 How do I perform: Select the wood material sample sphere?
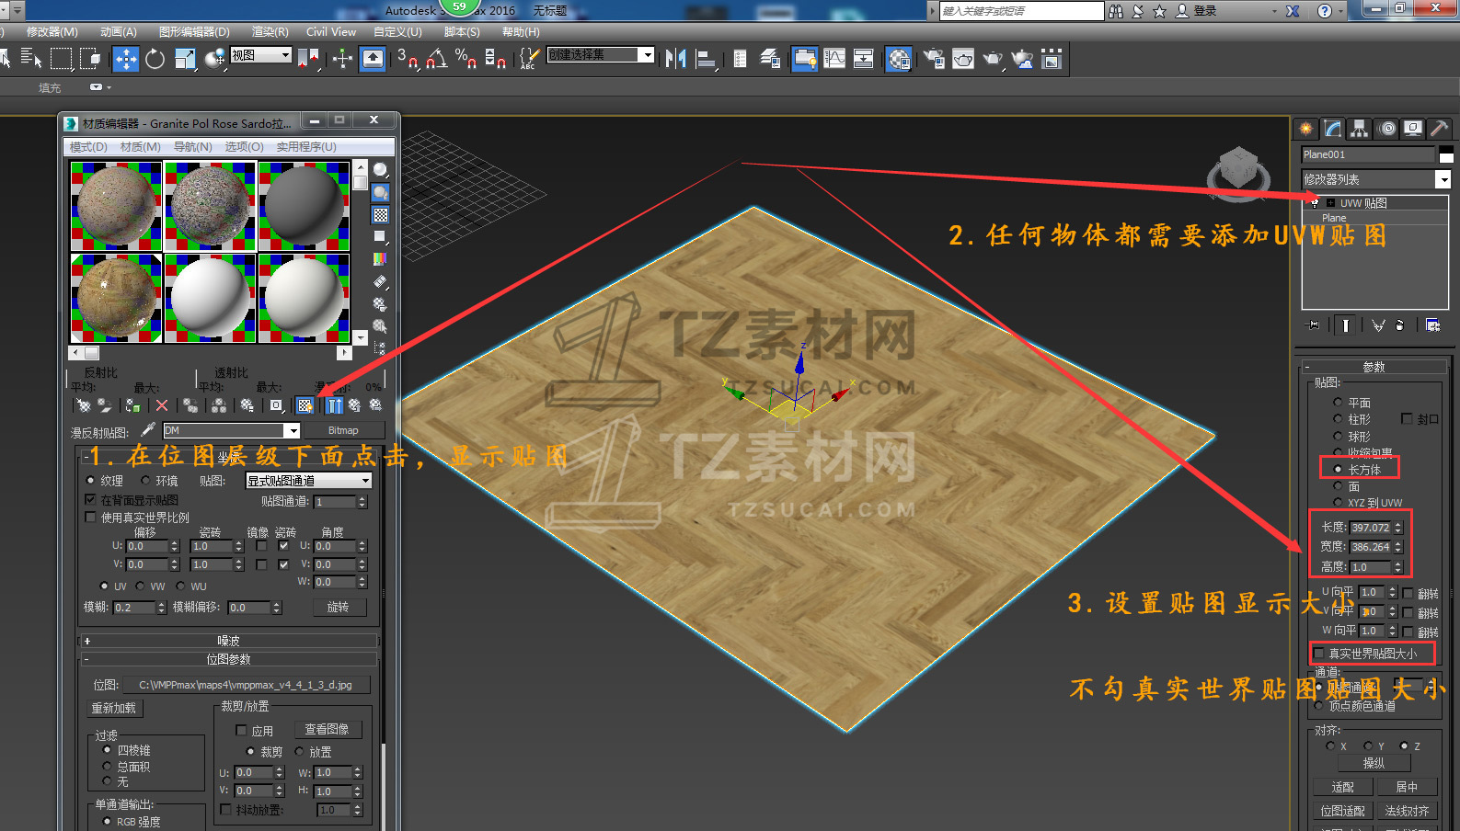tap(117, 298)
